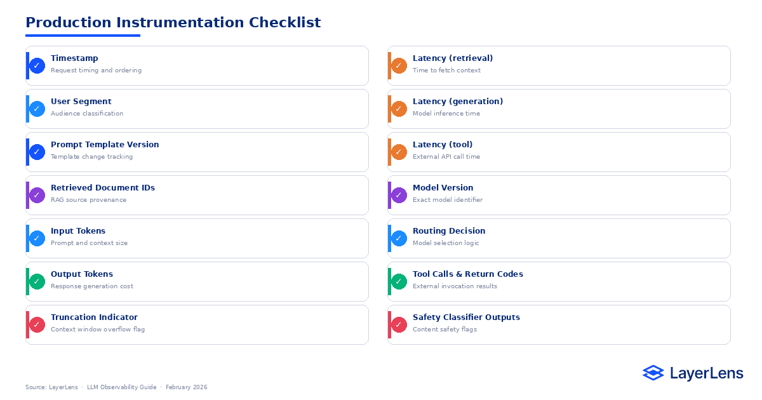Toggle the Truncation Indicator red checkmark
This screenshot has width=762, height=400.
point(37,324)
